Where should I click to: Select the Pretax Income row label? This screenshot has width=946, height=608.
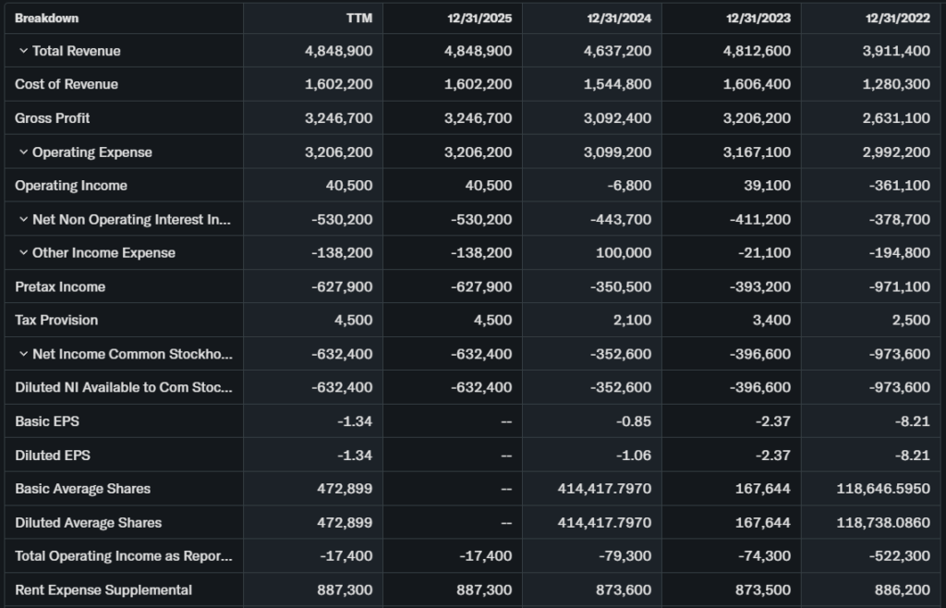coord(60,286)
